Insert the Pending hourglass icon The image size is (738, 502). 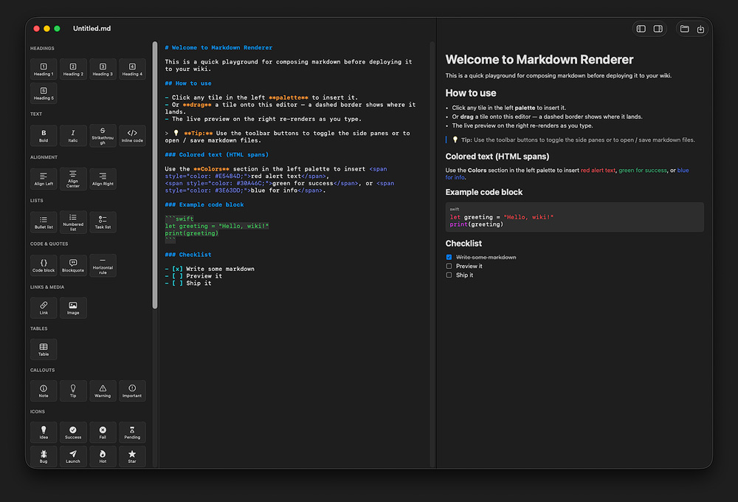tap(132, 433)
